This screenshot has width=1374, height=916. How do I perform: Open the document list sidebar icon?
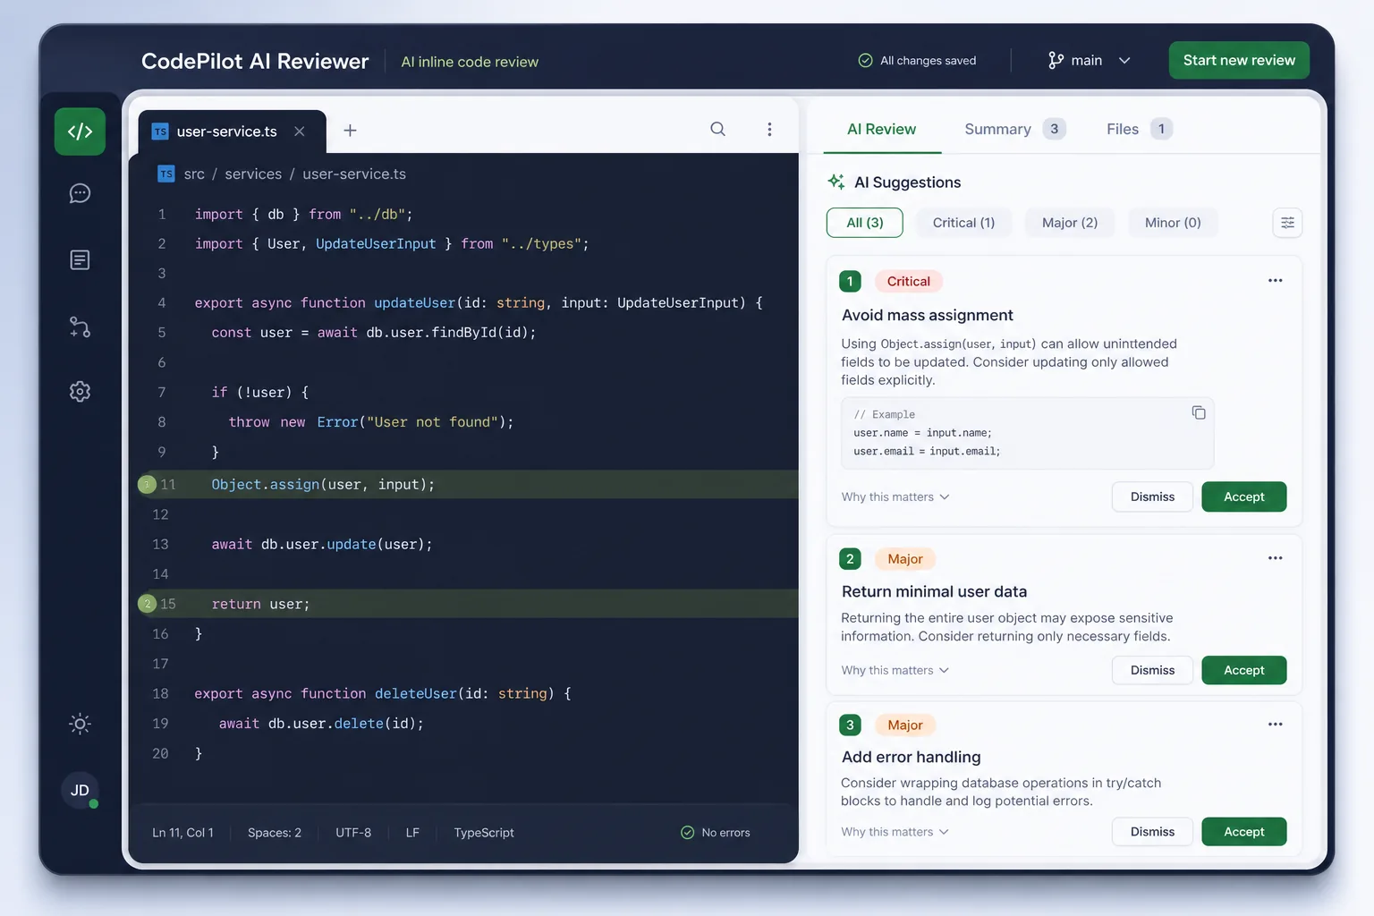[80, 260]
